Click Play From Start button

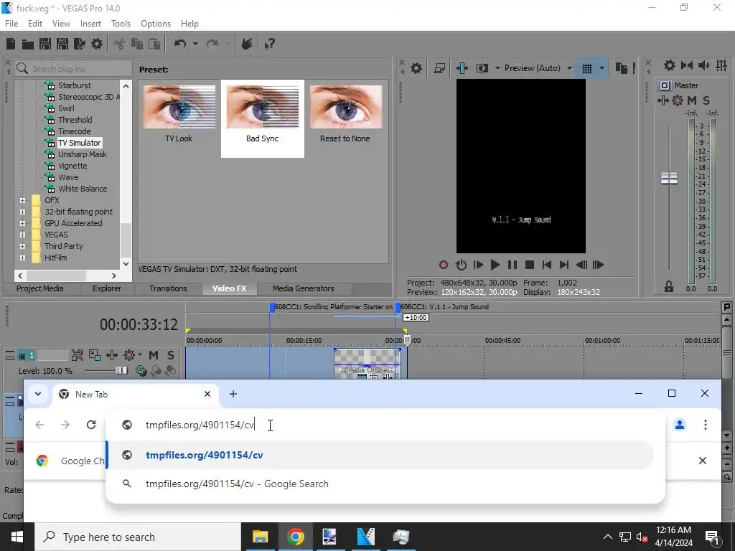pos(478,265)
